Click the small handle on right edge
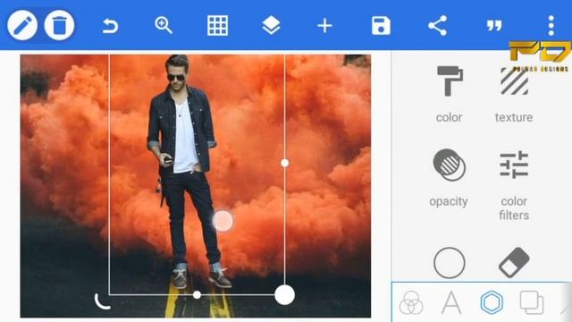The image size is (572, 322). pyautogui.click(x=284, y=163)
